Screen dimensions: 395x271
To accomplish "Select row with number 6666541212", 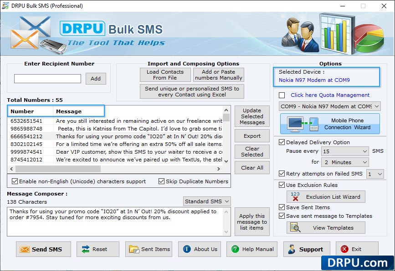I will click(116, 136).
